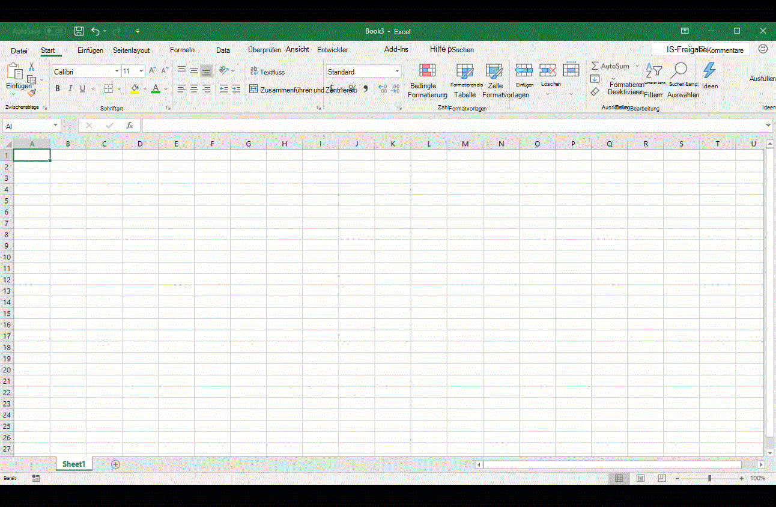Click the Ideen lightning icon
The width and height of the screenshot is (776, 507).
(x=709, y=70)
